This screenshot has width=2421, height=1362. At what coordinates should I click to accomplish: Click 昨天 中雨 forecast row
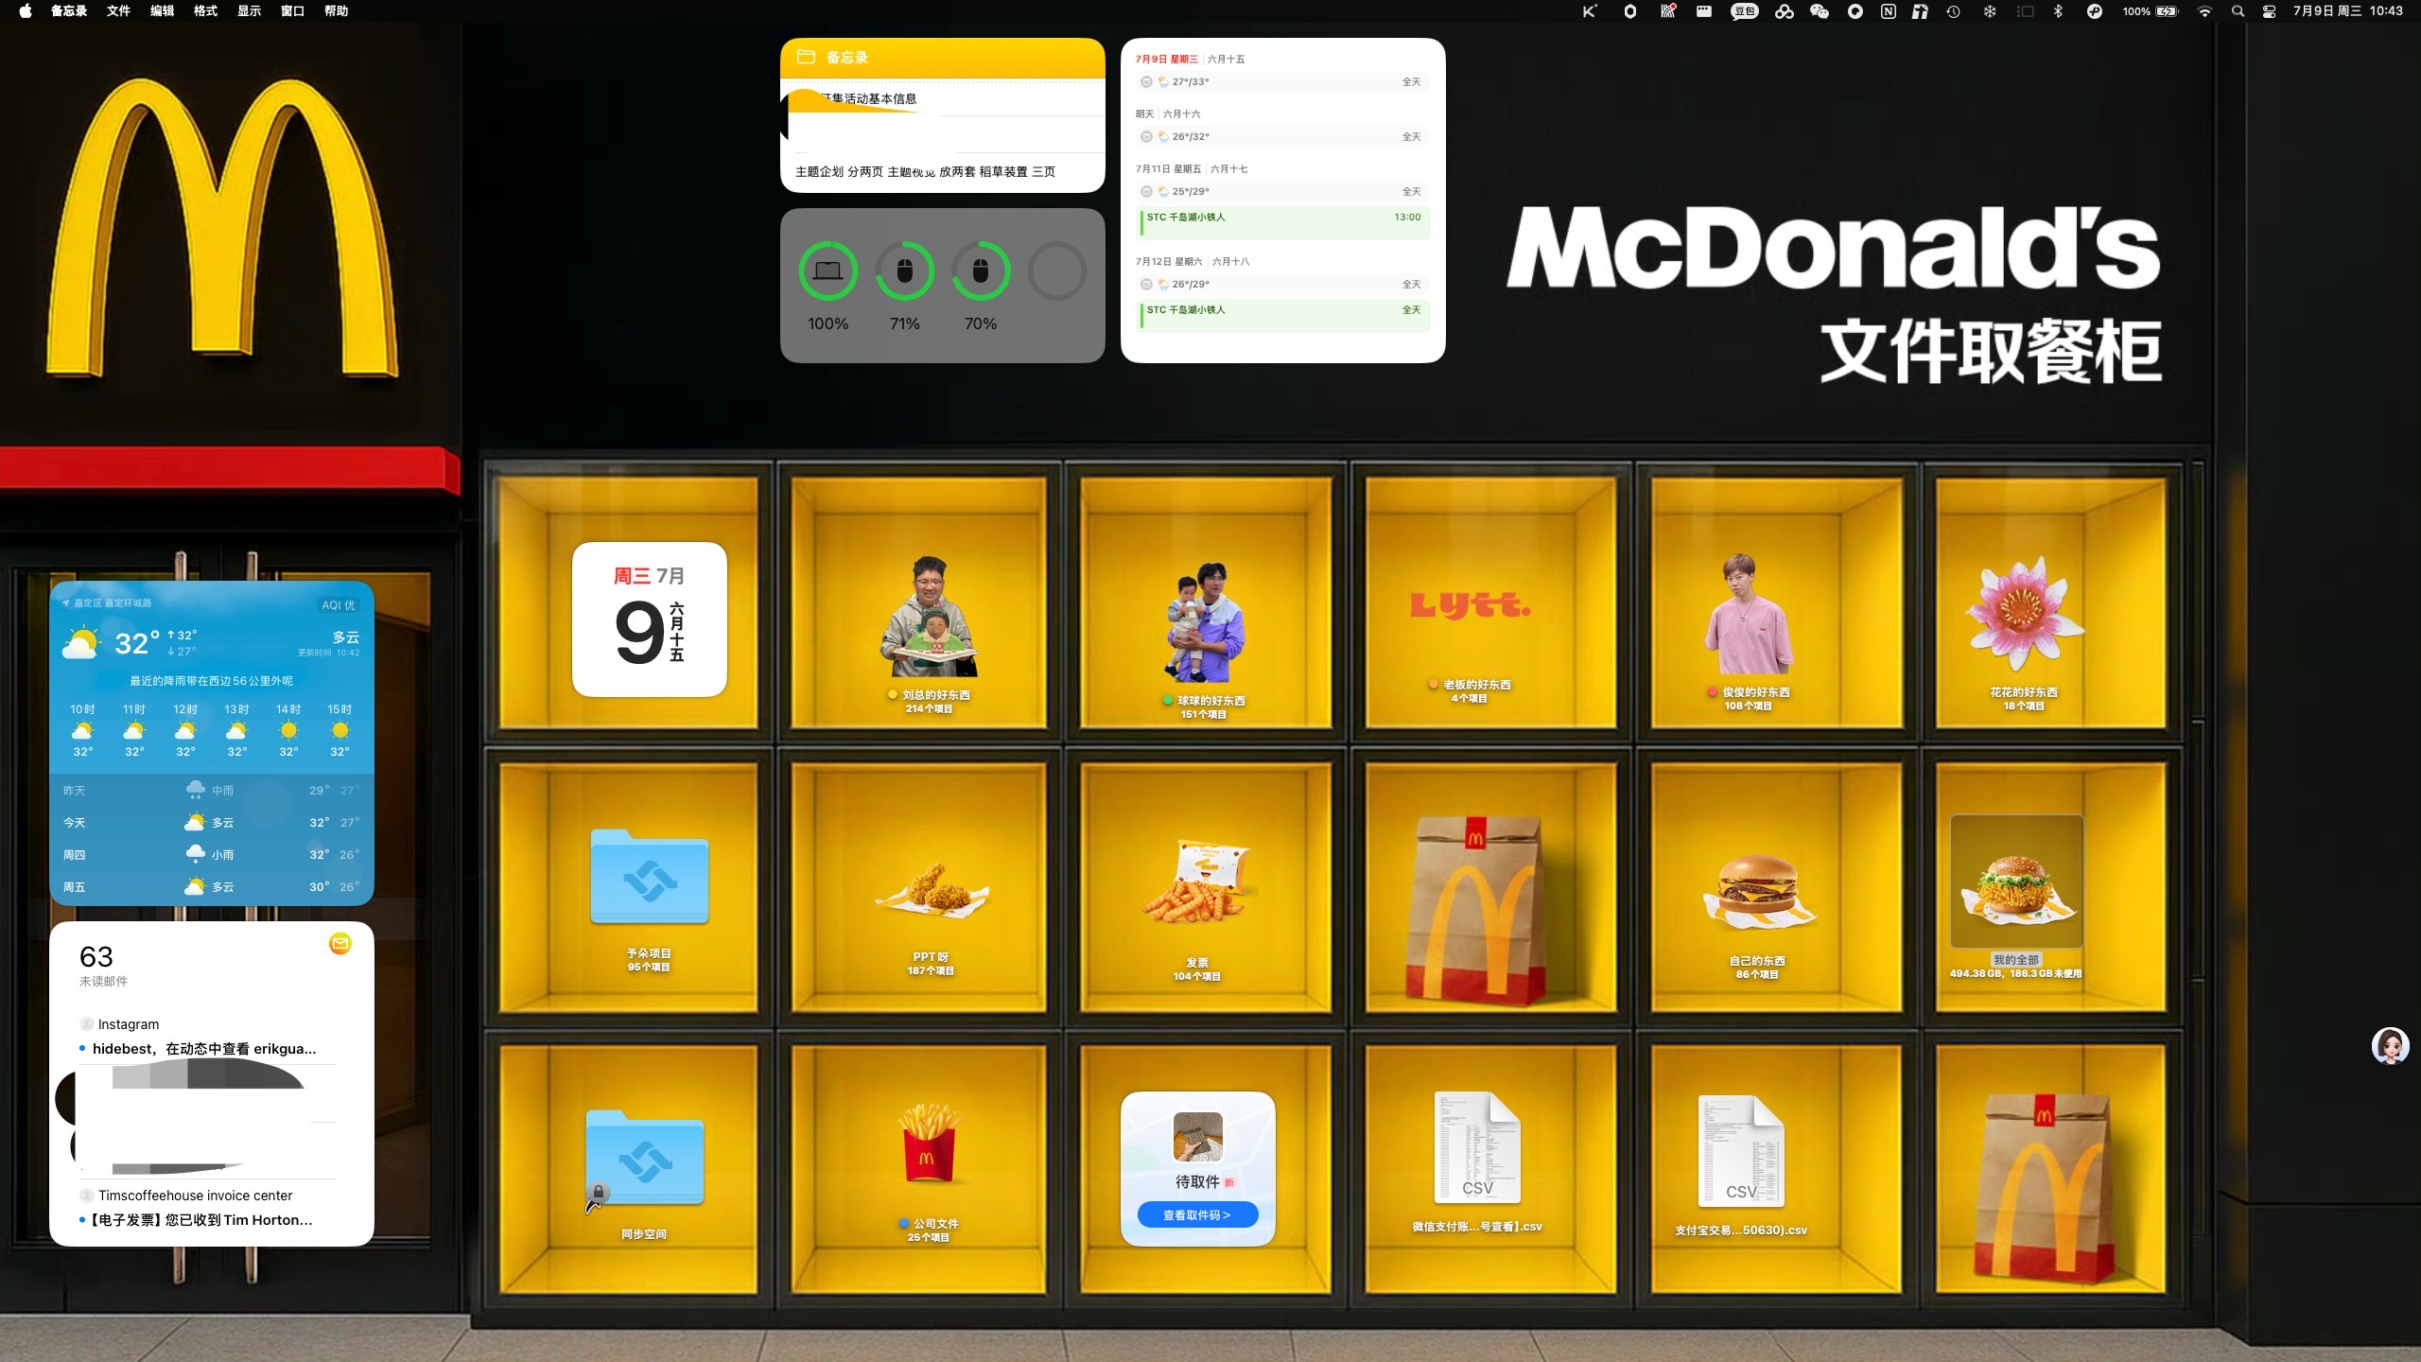[212, 790]
